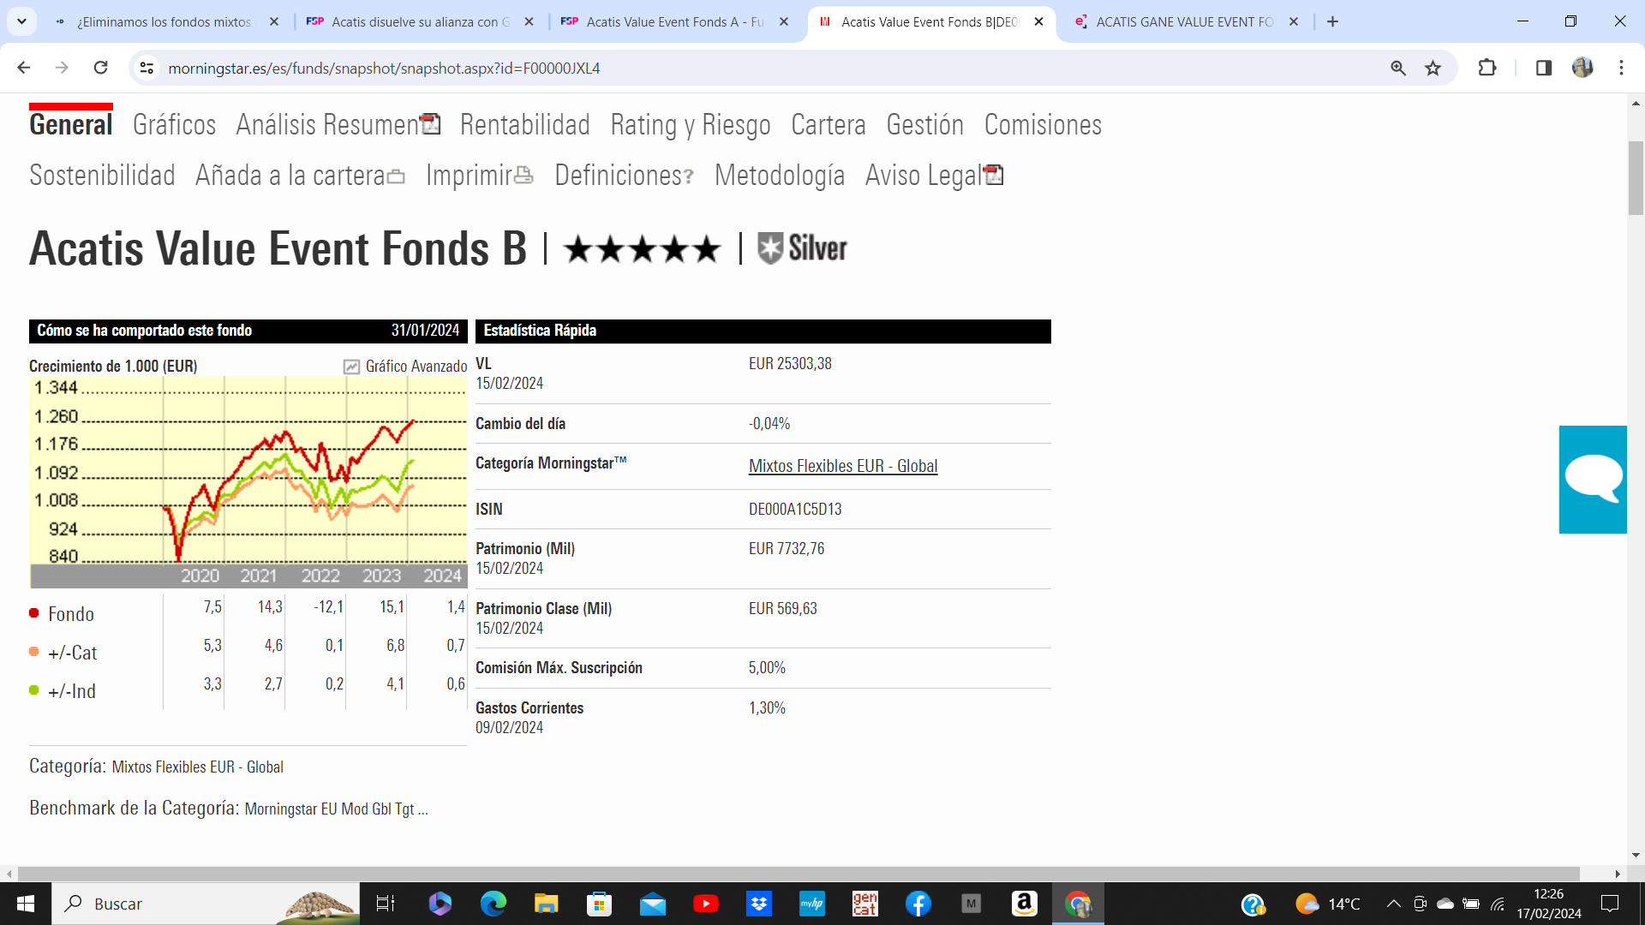The width and height of the screenshot is (1645, 925).
Task: Open Chrome three-dot menu
Action: point(1621,68)
